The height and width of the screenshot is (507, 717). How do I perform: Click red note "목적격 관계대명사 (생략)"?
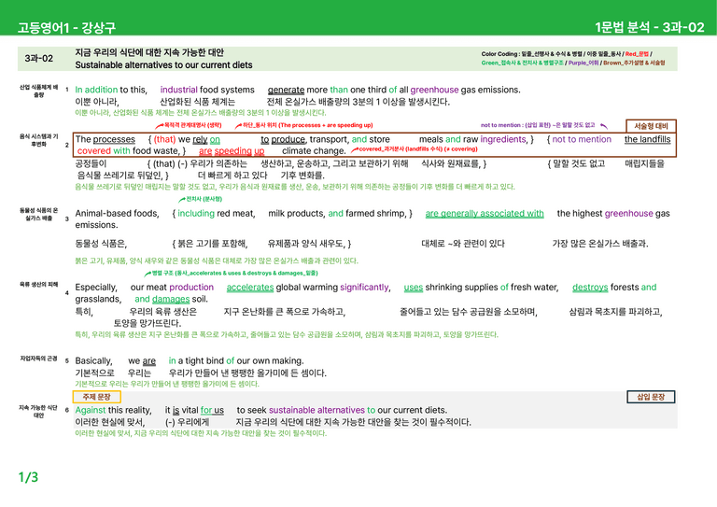[192, 125]
